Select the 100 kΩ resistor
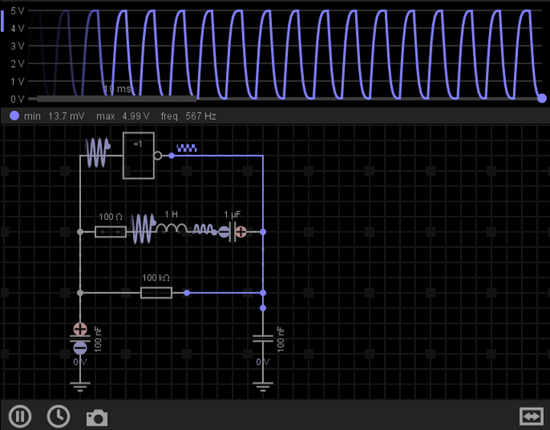Image resolution: width=550 pixels, height=430 pixels. (156, 292)
